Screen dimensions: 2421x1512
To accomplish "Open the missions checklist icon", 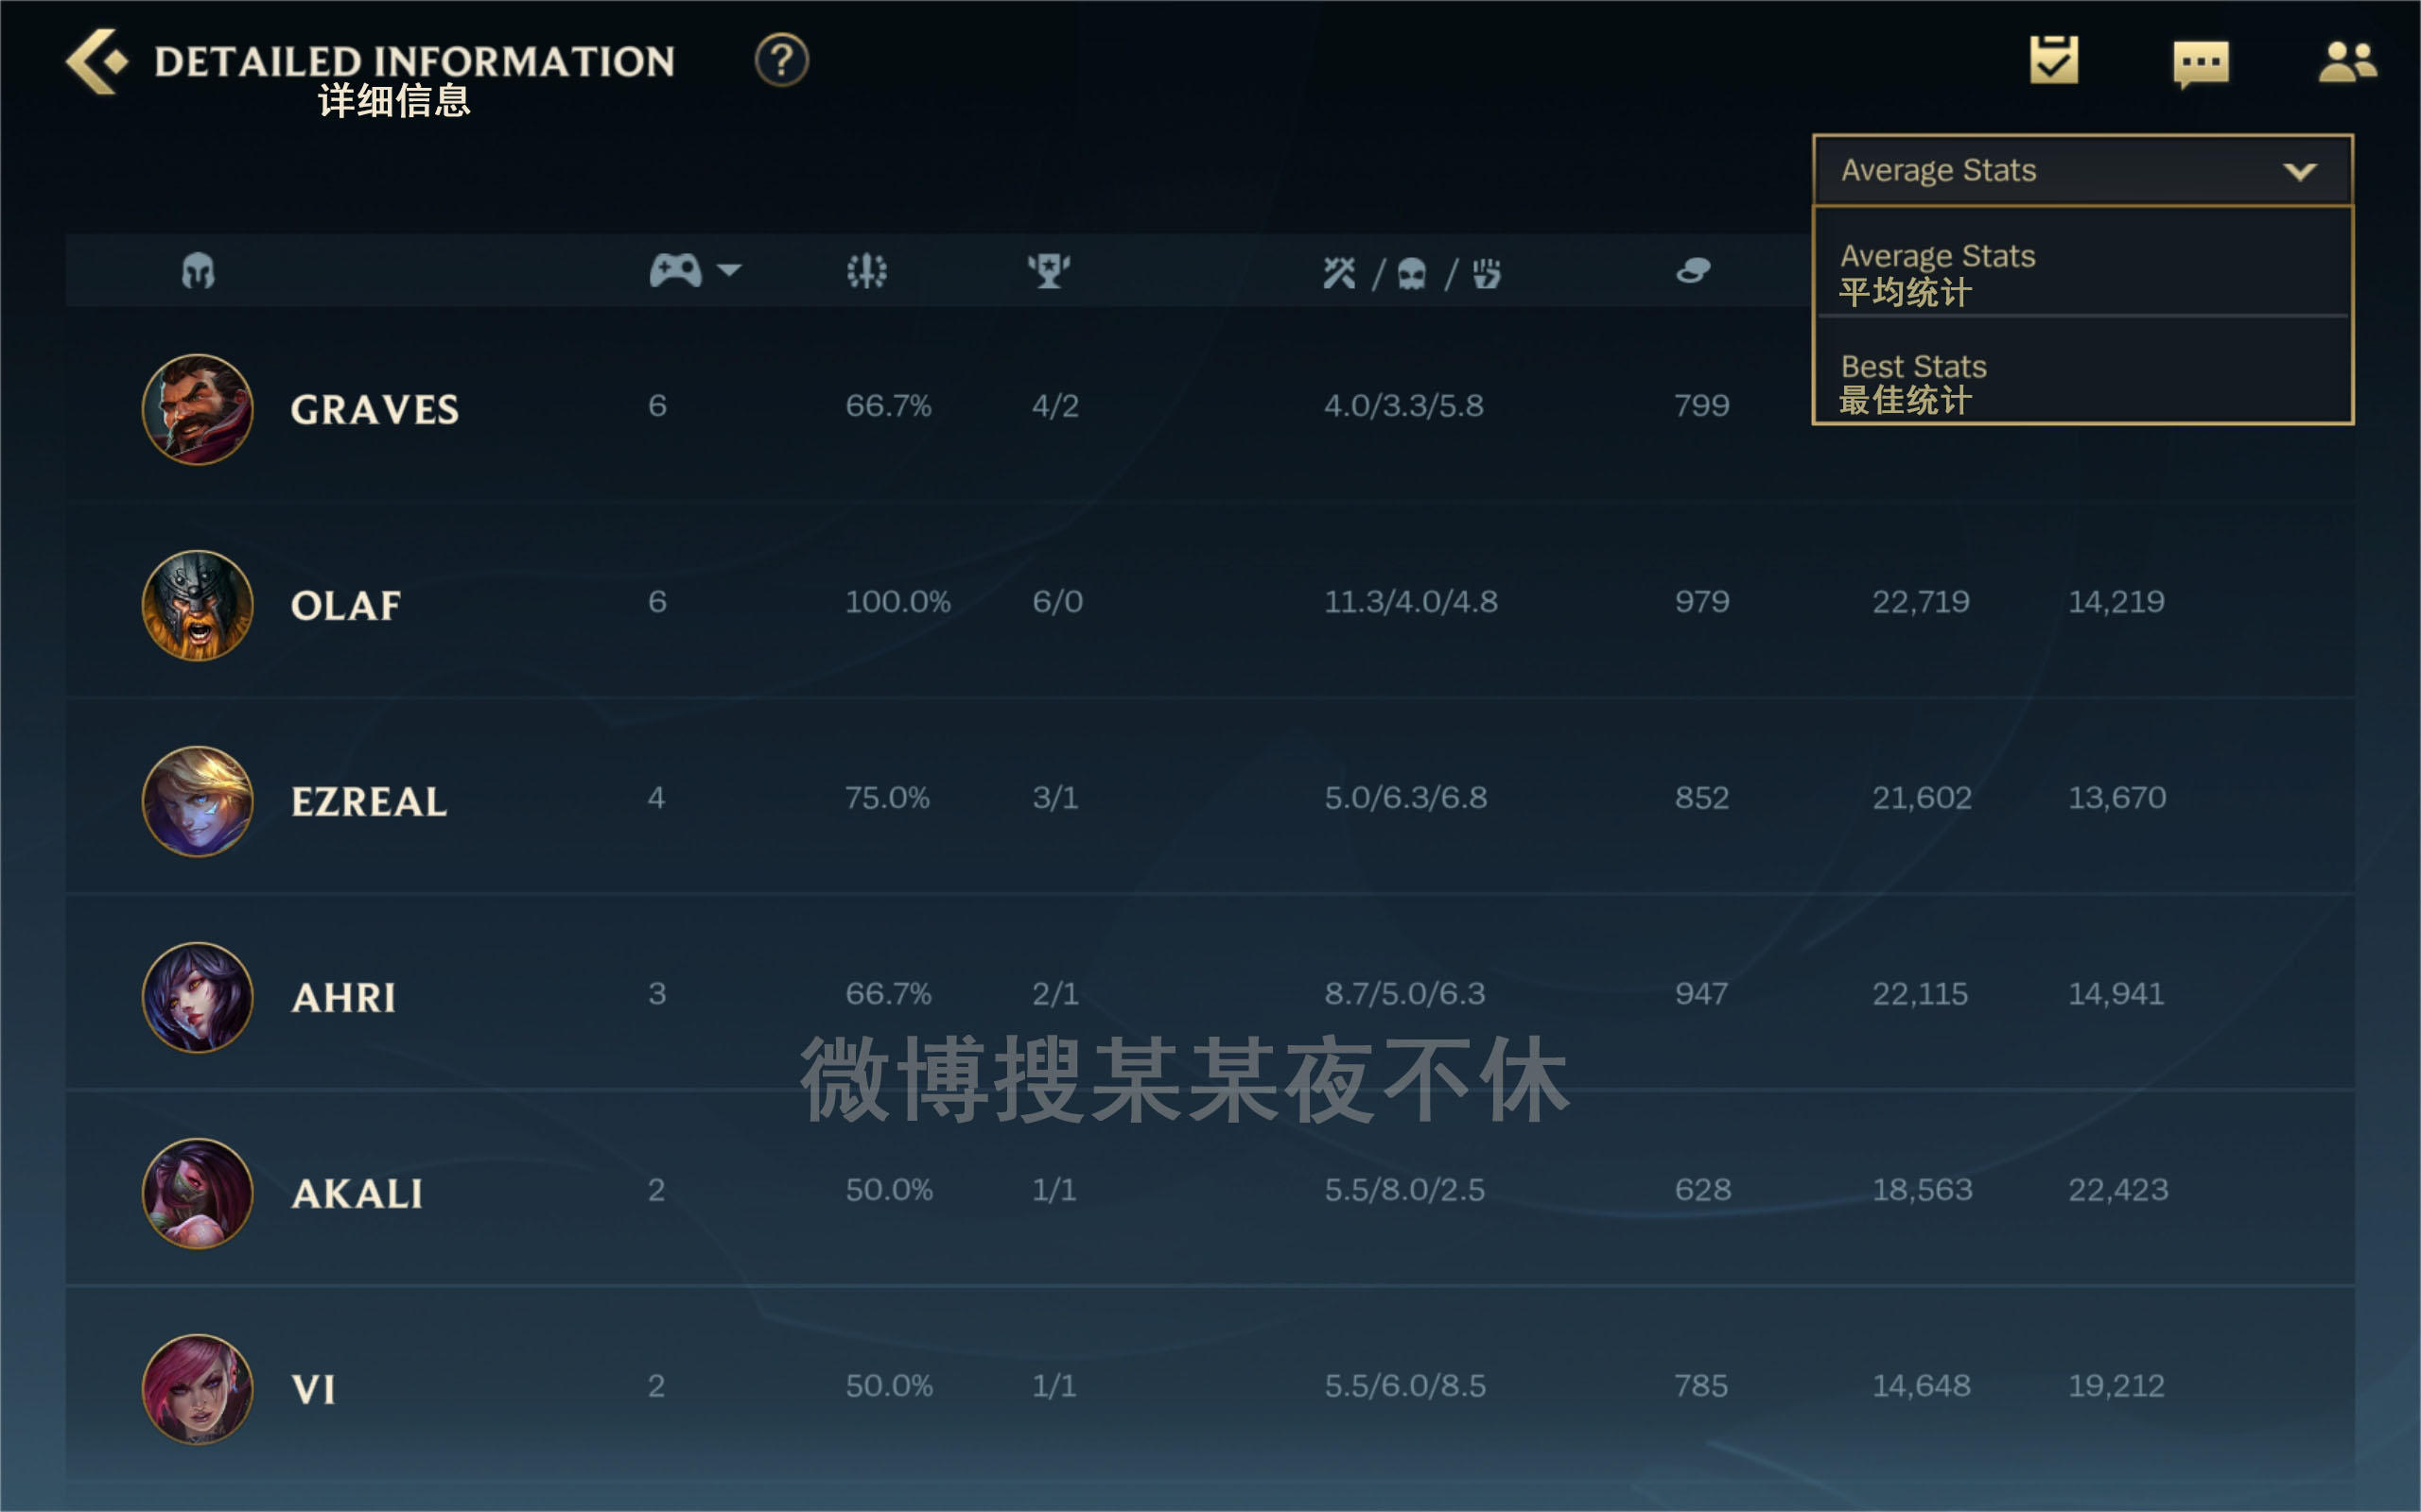I will [x=2053, y=61].
